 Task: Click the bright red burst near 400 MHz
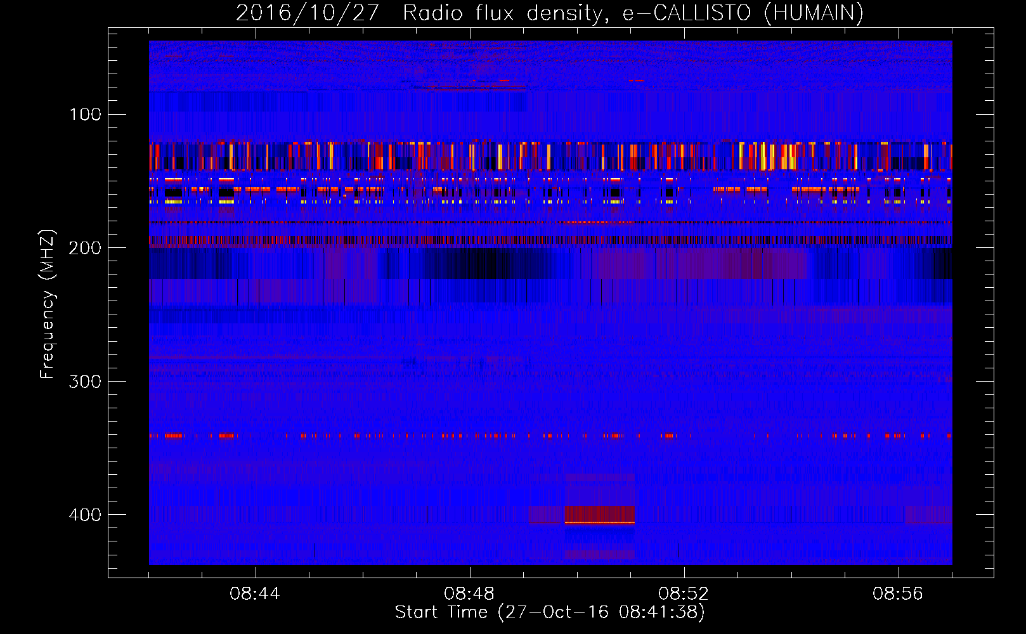(599, 514)
